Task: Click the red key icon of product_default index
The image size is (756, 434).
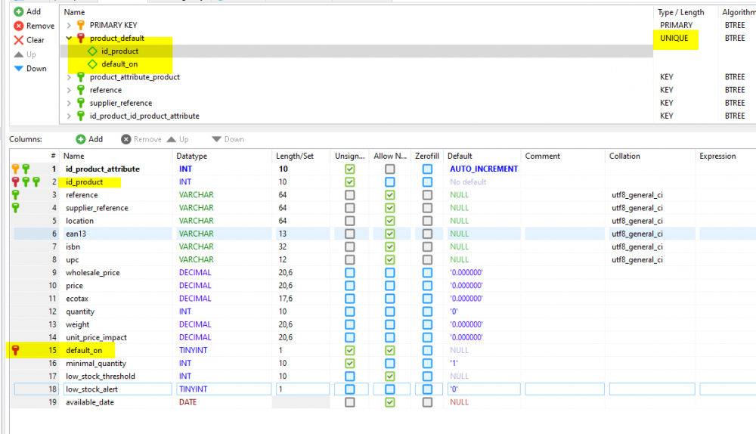Action: 81,39
